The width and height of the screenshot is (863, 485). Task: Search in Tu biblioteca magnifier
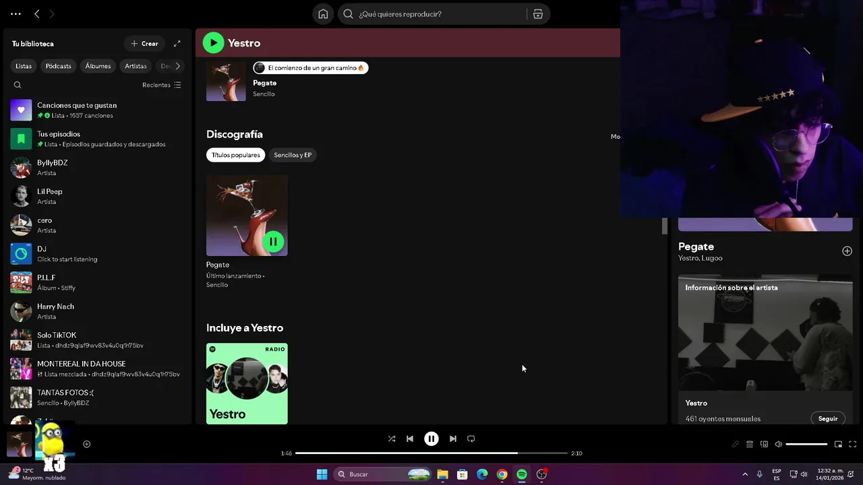pos(18,85)
